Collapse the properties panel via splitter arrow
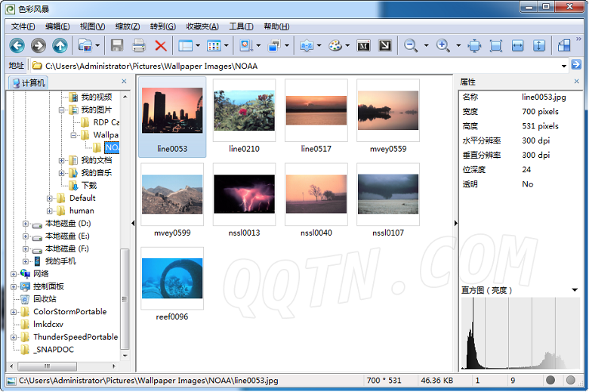Image resolution: width=589 pixels, height=392 pixels. click(x=455, y=223)
